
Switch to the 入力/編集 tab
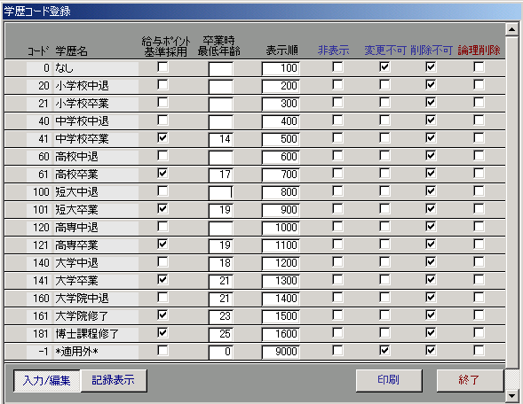click(x=47, y=381)
